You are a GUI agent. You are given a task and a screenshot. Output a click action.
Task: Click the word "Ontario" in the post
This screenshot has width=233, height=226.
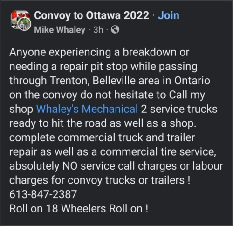point(192,81)
